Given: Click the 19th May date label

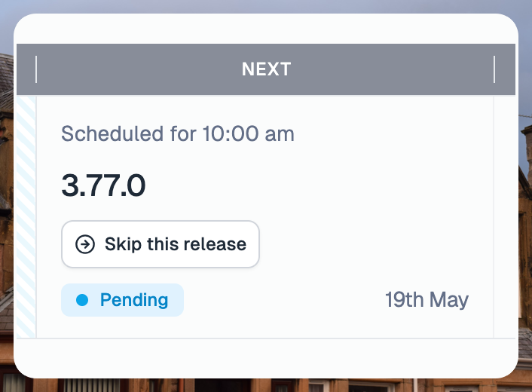Looking at the screenshot, I should pos(427,300).
